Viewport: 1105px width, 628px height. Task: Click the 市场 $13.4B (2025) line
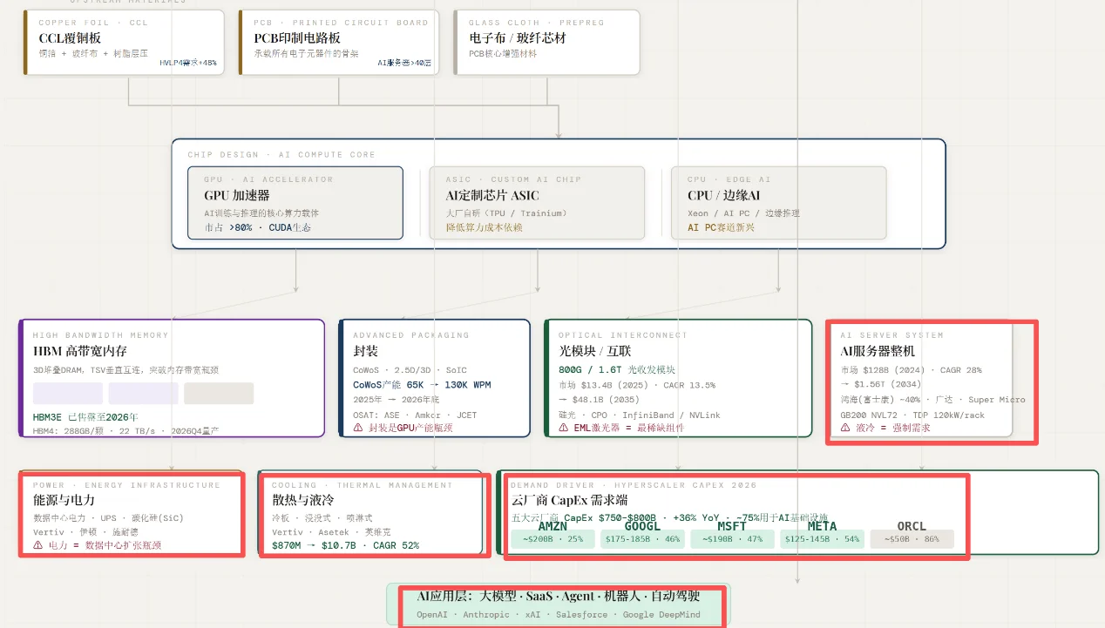click(636, 384)
